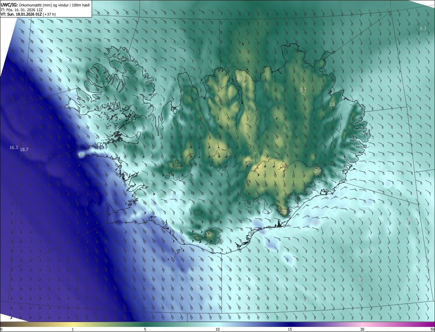Click the 10.9 value off the southeast coast
The width and height of the screenshot is (435, 332).
(x=316, y=223)
